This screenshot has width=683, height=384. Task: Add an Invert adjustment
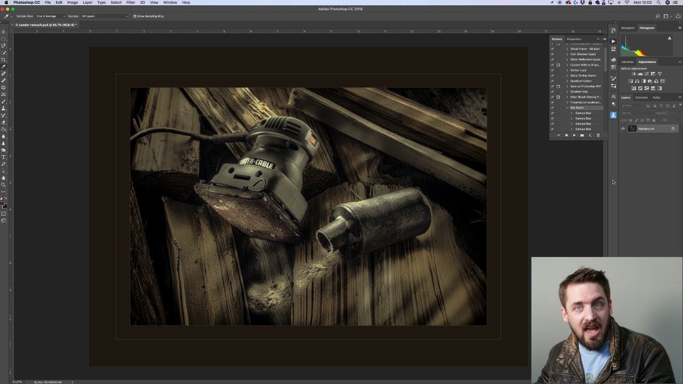tap(633, 88)
